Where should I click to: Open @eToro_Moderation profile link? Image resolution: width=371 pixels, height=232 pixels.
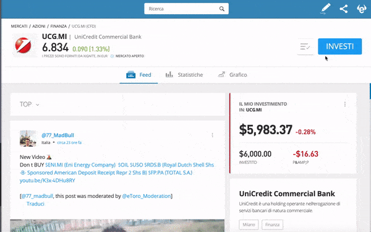(x=147, y=196)
